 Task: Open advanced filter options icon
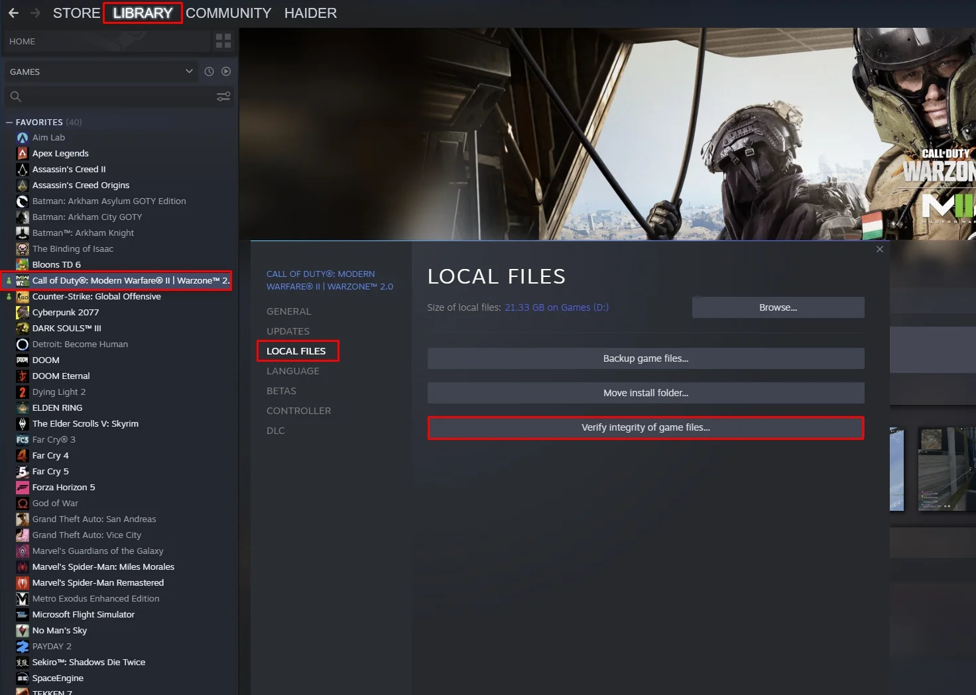click(223, 97)
